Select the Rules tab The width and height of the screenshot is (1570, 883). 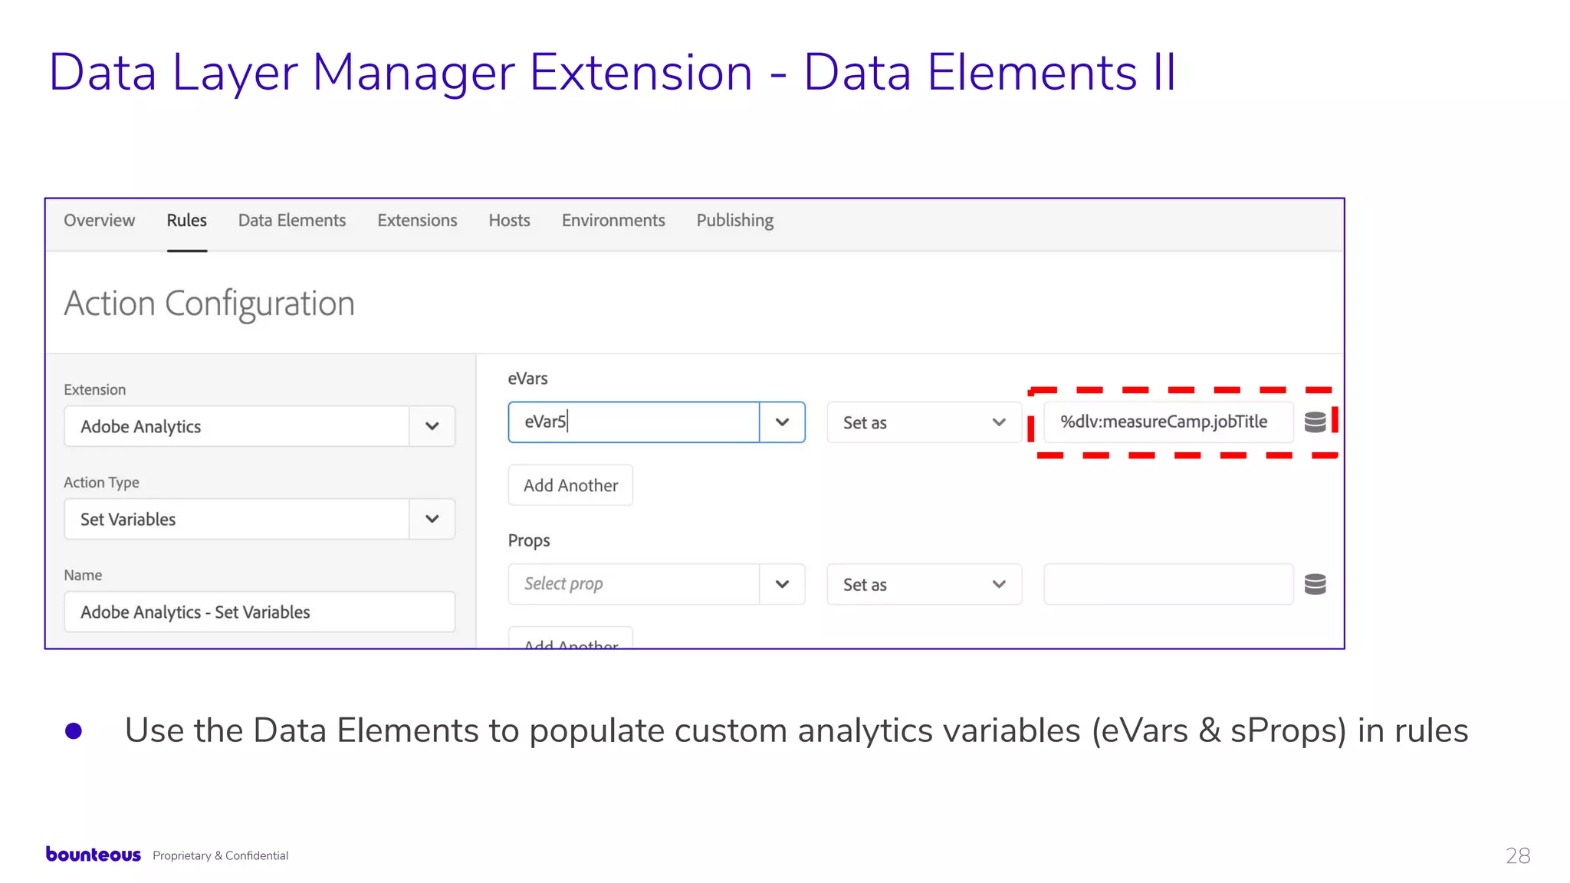click(x=187, y=221)
